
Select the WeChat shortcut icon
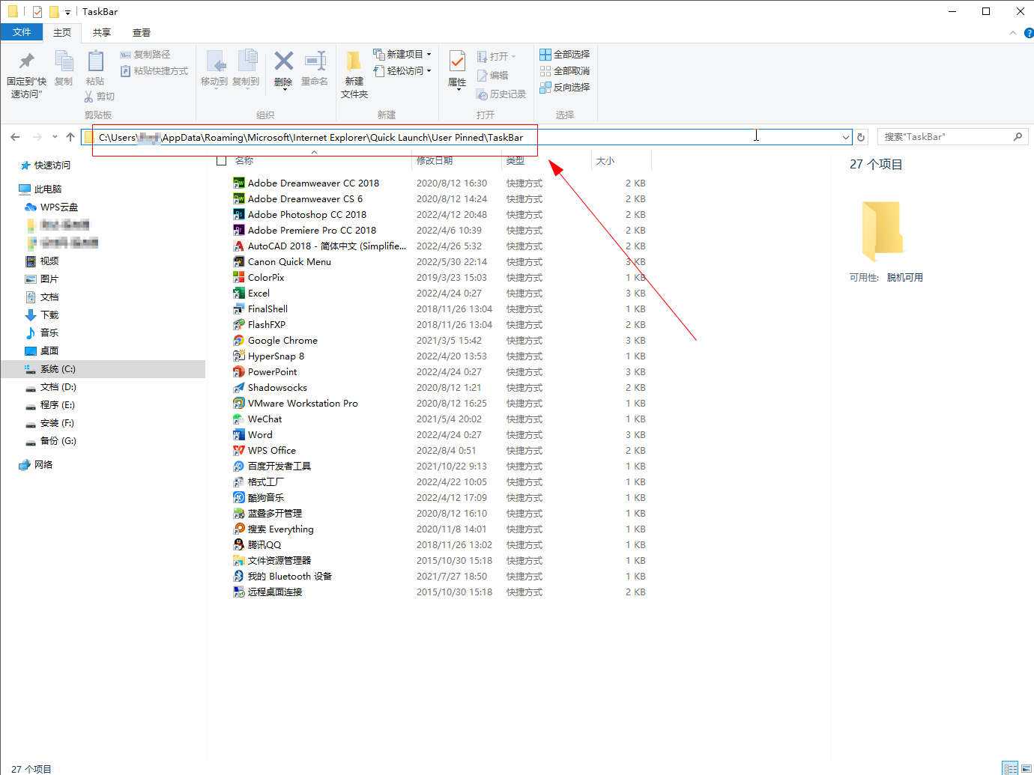point(239,419)
